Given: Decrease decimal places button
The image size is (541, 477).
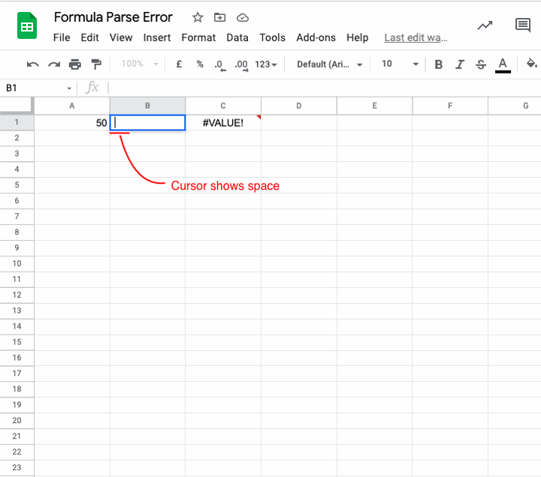Looking at the screenshot, I should click(219, 65).
